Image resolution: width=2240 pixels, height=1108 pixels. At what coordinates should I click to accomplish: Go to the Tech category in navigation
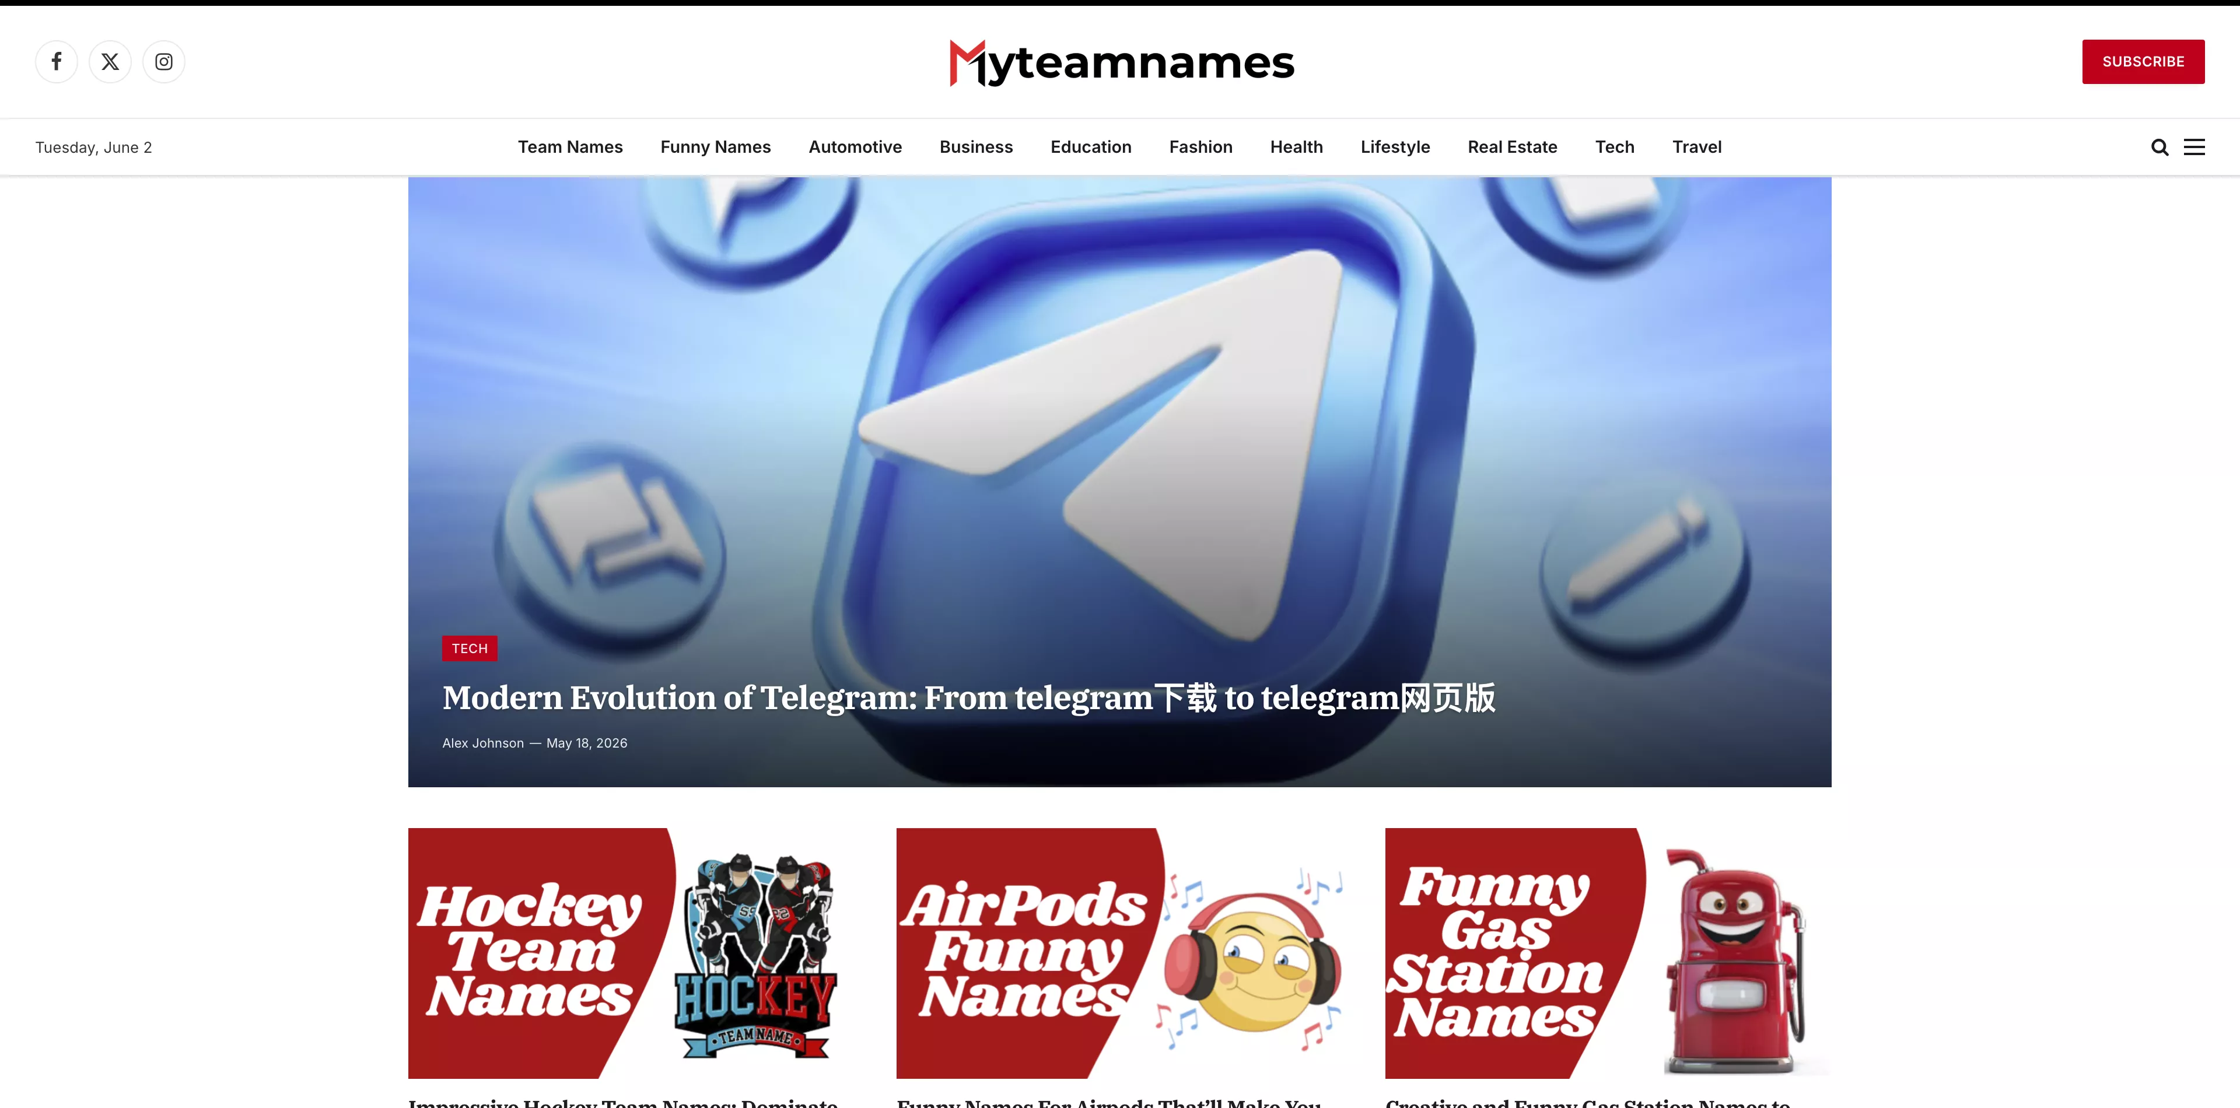1614,147
